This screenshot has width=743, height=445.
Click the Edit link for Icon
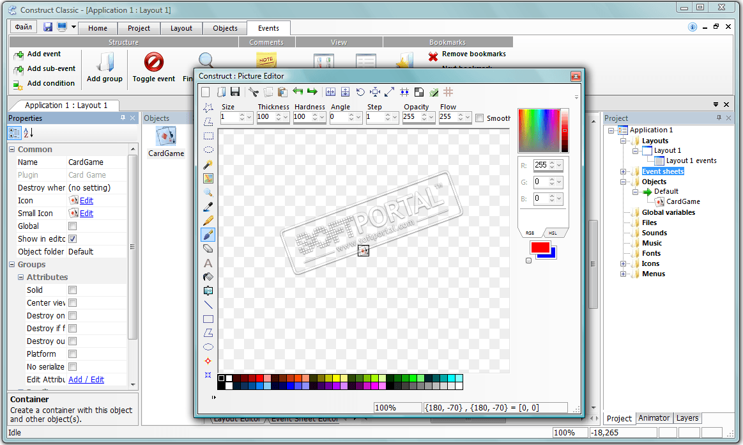pos(86,201)
